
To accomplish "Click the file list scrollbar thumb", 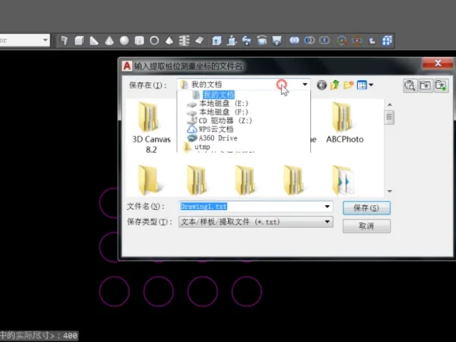I will click(389, 117).
